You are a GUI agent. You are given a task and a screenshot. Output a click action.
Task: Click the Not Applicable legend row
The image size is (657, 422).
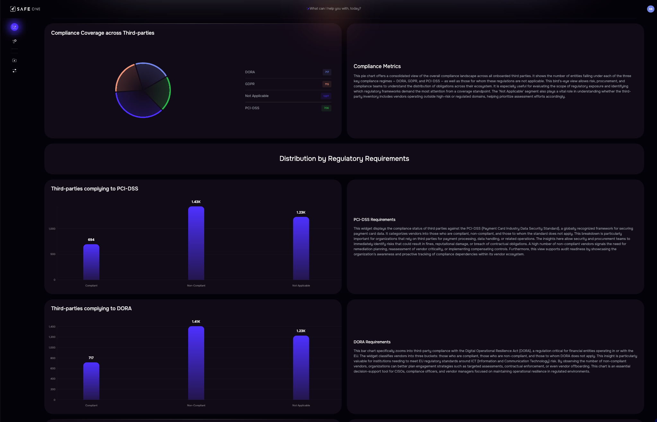coord(287,96)
